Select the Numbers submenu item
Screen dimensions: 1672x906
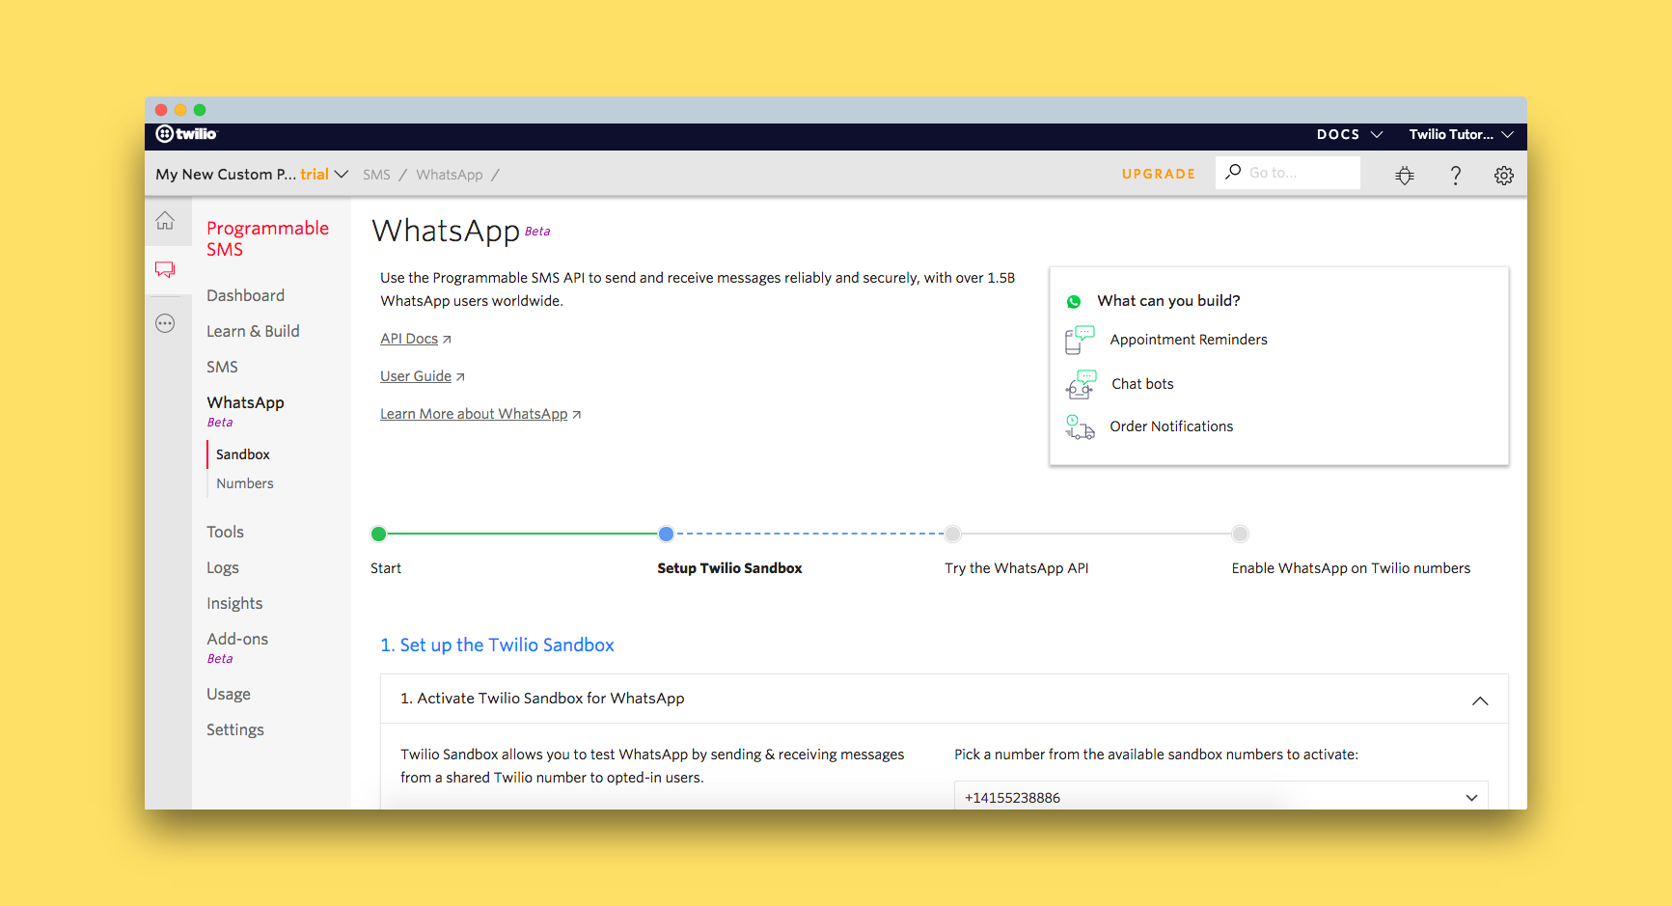click(x=245, y=483)
